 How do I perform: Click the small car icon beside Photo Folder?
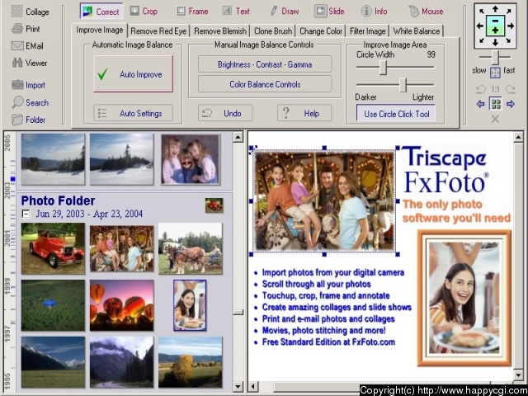[x=214, y=205]
